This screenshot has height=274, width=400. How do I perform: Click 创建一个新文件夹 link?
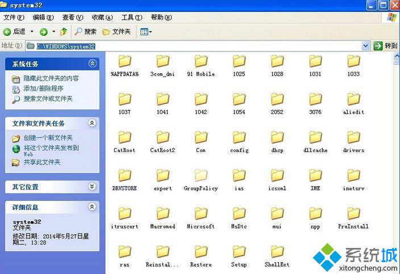pyautogui.click(x=48, y=138)
